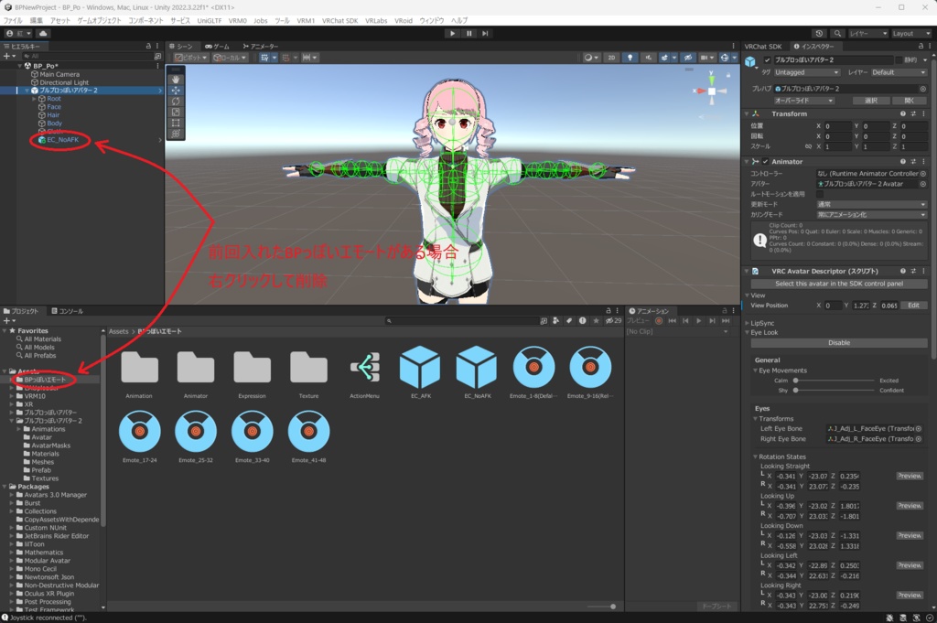Select the Hand tool in the Scene toolbar
This screenshot has height=623, width=937.
(x=176, y=81)
